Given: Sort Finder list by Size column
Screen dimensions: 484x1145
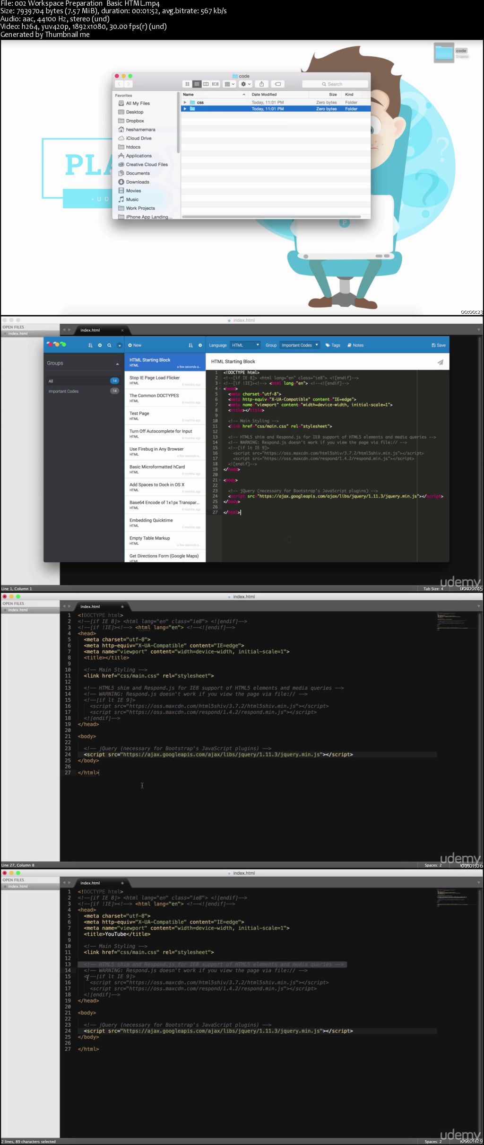Looking at the screenshot, I should pyautogui.click(x=327, y=94).
